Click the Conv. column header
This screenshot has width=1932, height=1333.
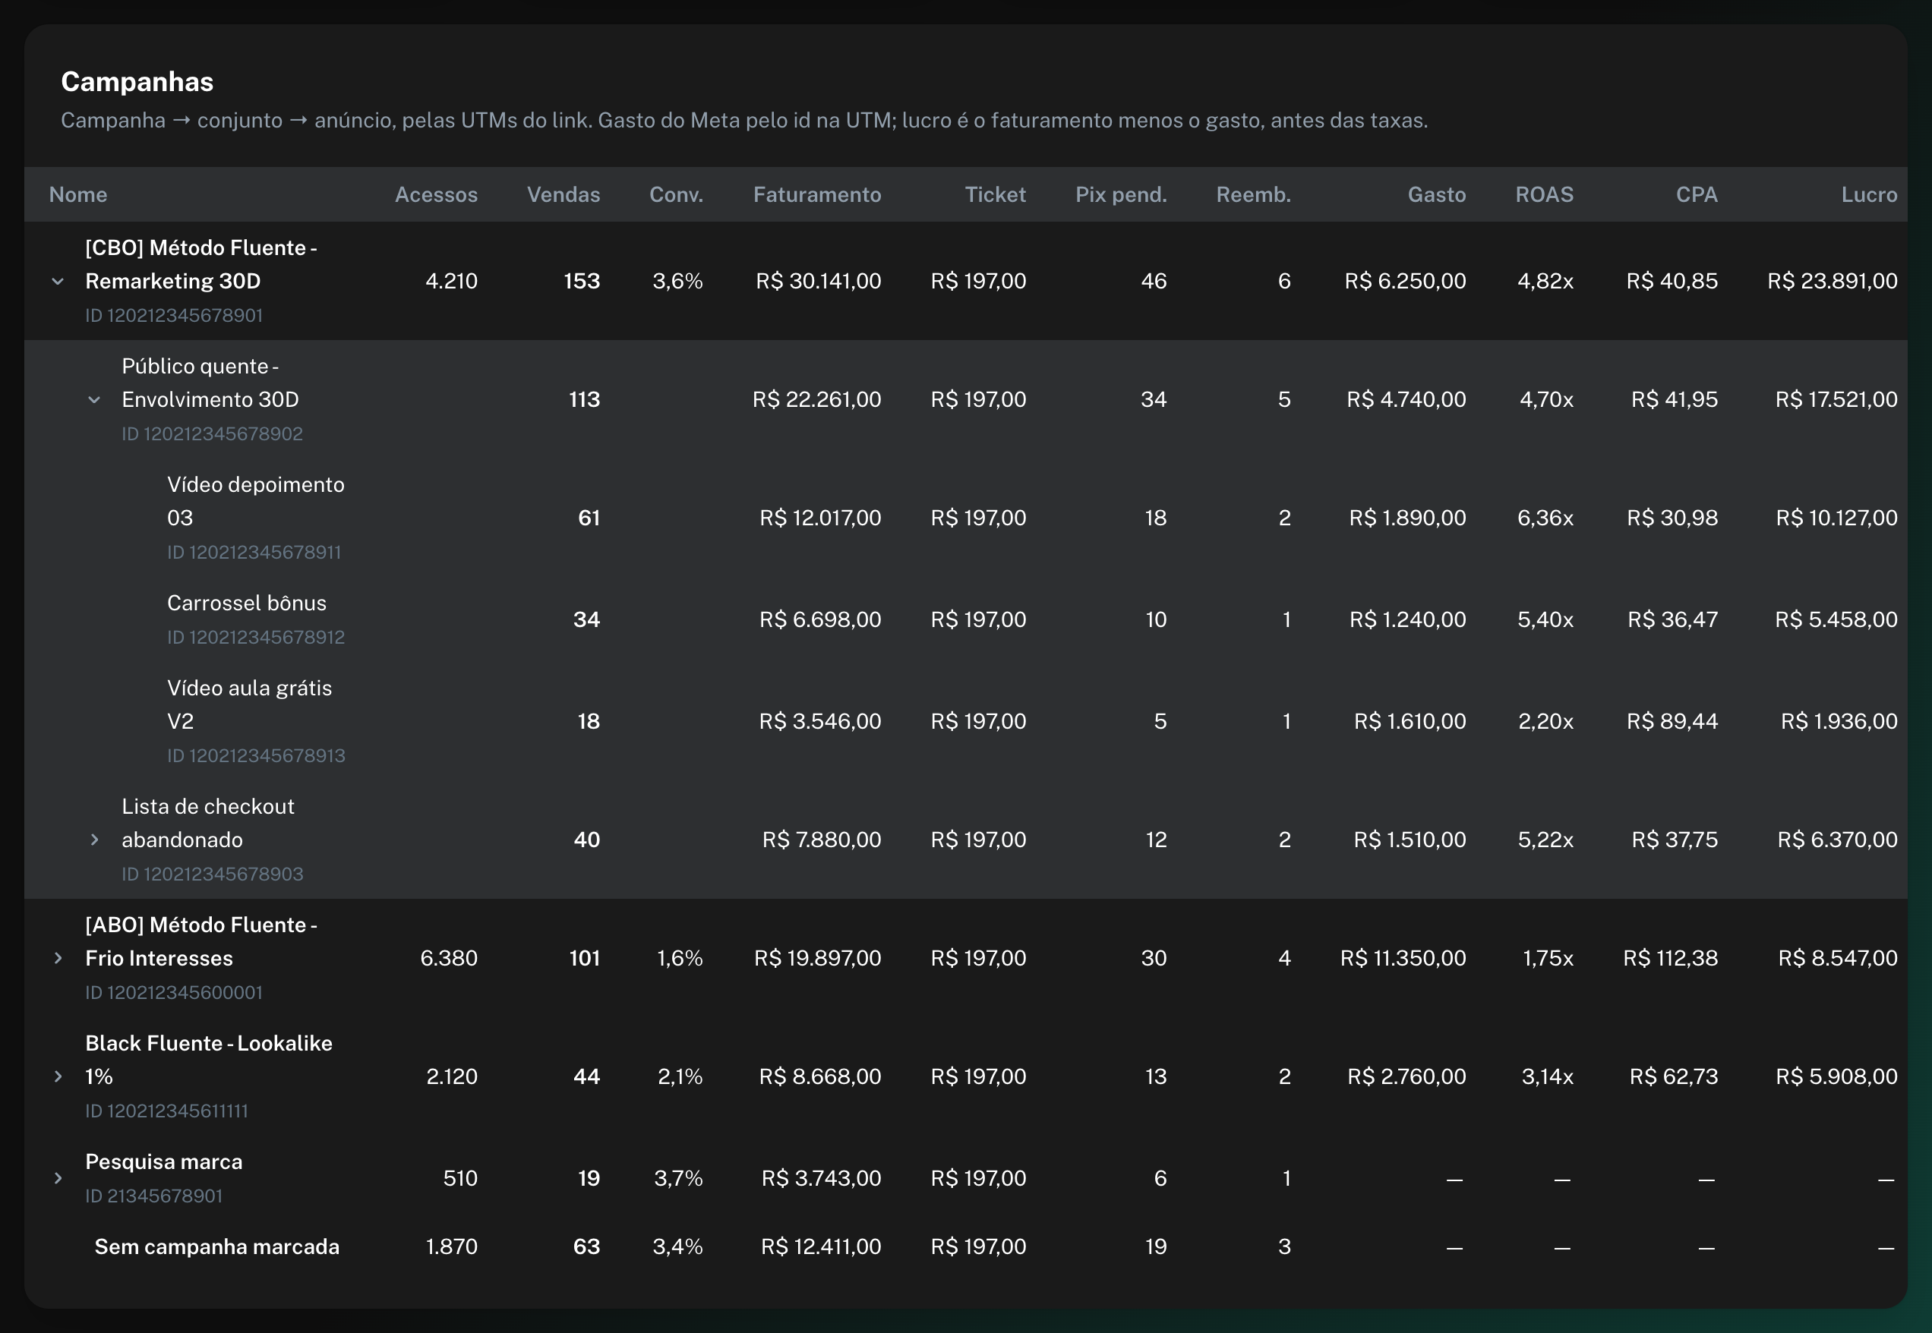coord(676,194)
